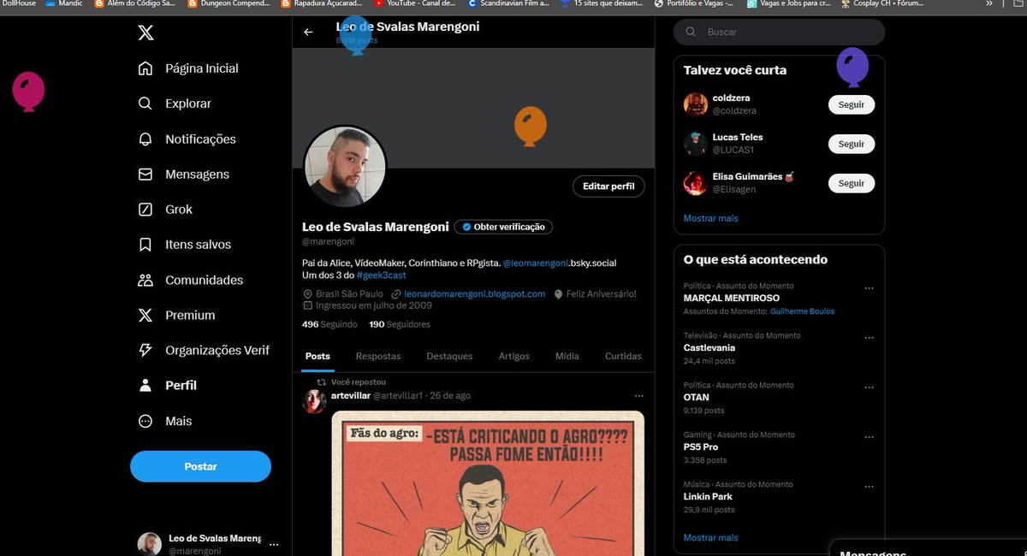
Task: Open Notificações bell icon
Action: [x=145, y=139]
